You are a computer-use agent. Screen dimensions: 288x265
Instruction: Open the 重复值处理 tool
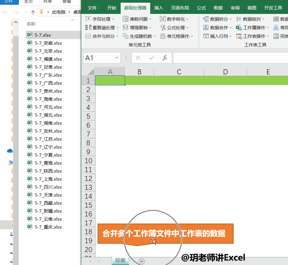tap(103, 28)
